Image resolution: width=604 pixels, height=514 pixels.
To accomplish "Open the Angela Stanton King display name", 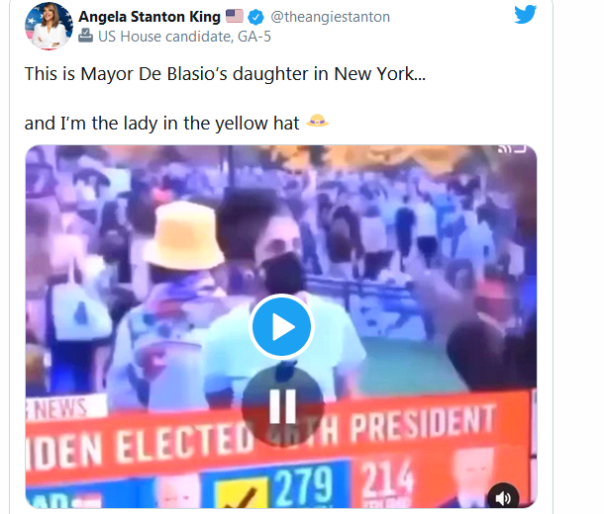I will point(150,17).
